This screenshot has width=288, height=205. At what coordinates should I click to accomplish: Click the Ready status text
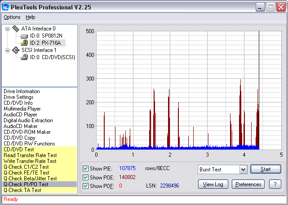click(11, 199)
